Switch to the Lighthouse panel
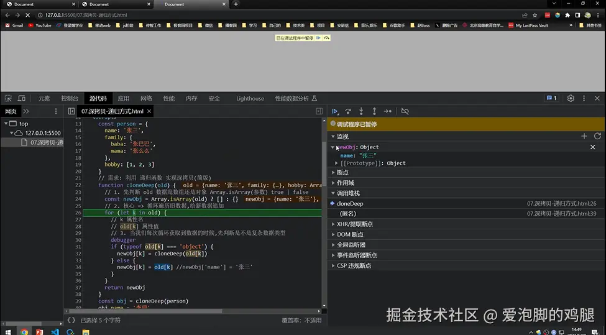This screenshot has width=606, height=335. coord(250,98)
